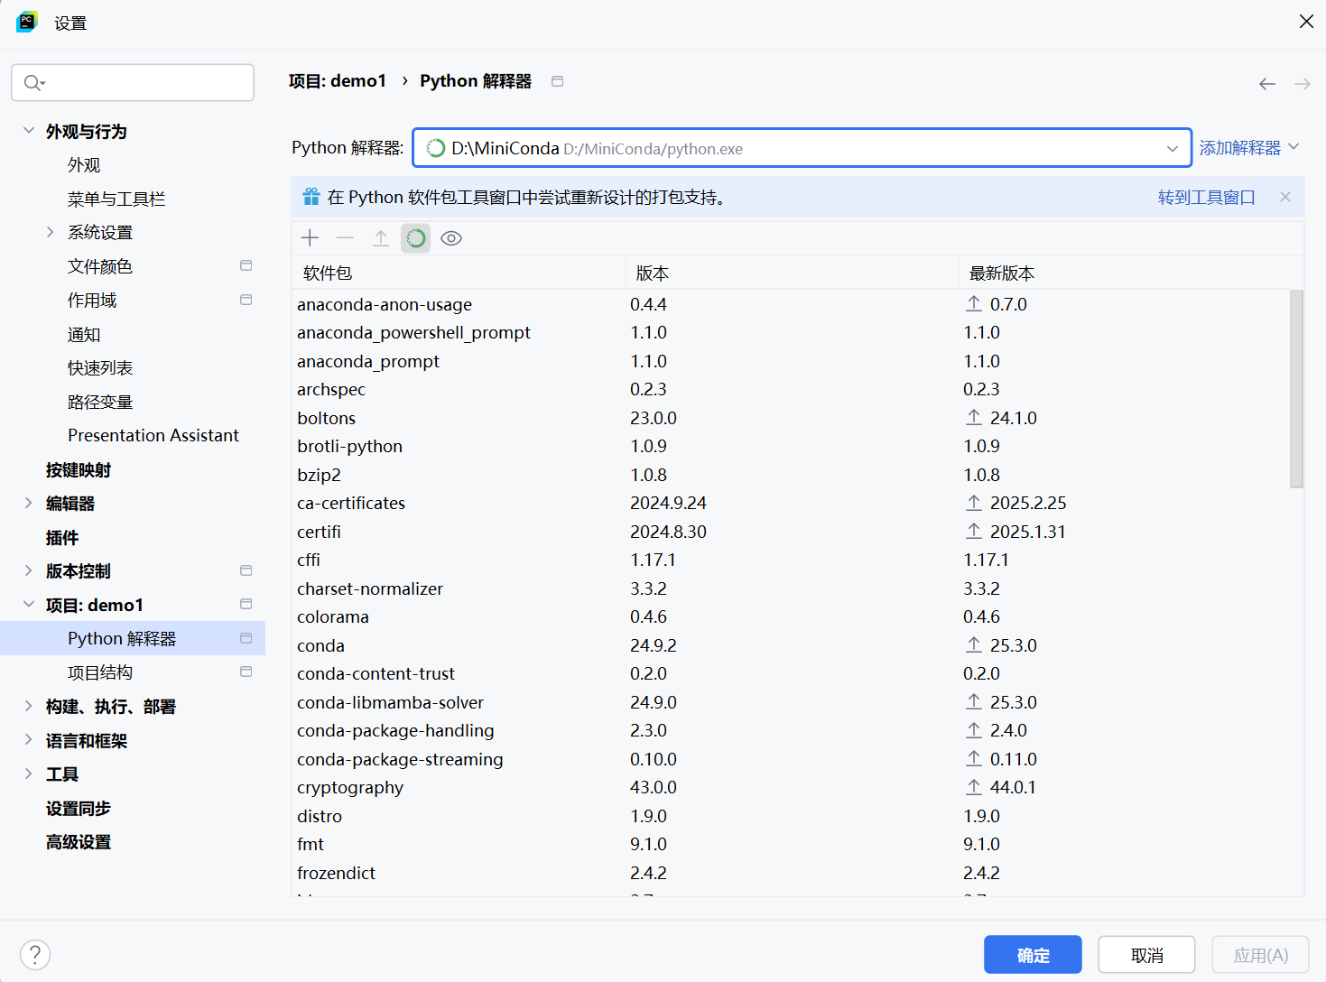Viewport: 1326px width, 982px height.
Task: Open 按键映射 settings page
Action: point(79,469)
